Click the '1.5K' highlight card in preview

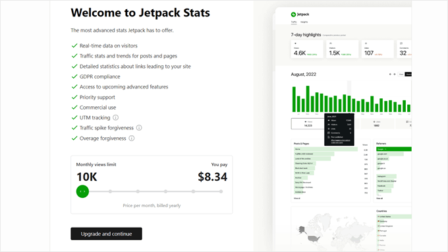343,49
